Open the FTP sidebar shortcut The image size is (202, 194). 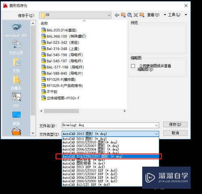pyautogui.click(x=16, y=100)
